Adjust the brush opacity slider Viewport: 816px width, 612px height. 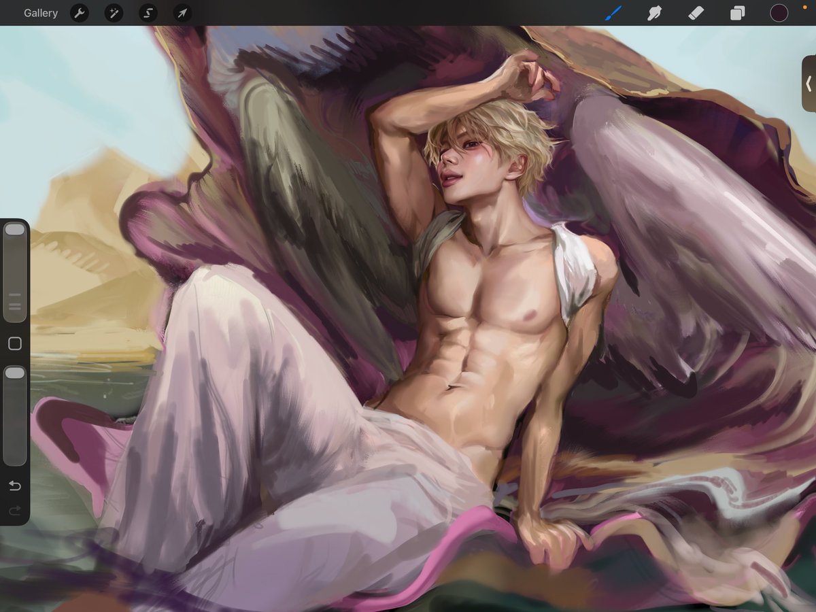(15, 416)
